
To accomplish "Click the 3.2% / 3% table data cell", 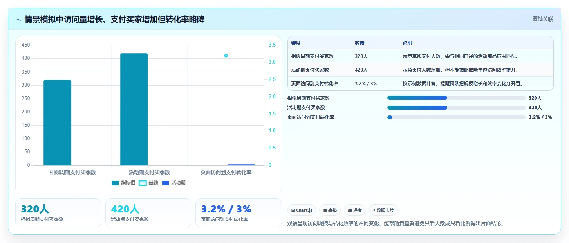I will click(366, 84).
